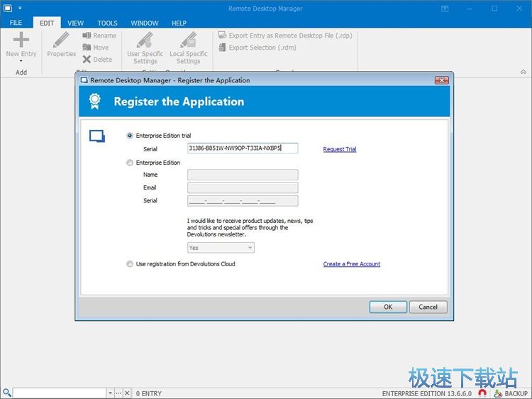This screenshot has height=399, width=532.
Task: Click the Move ribbon command
Action: tap(96, 48)
